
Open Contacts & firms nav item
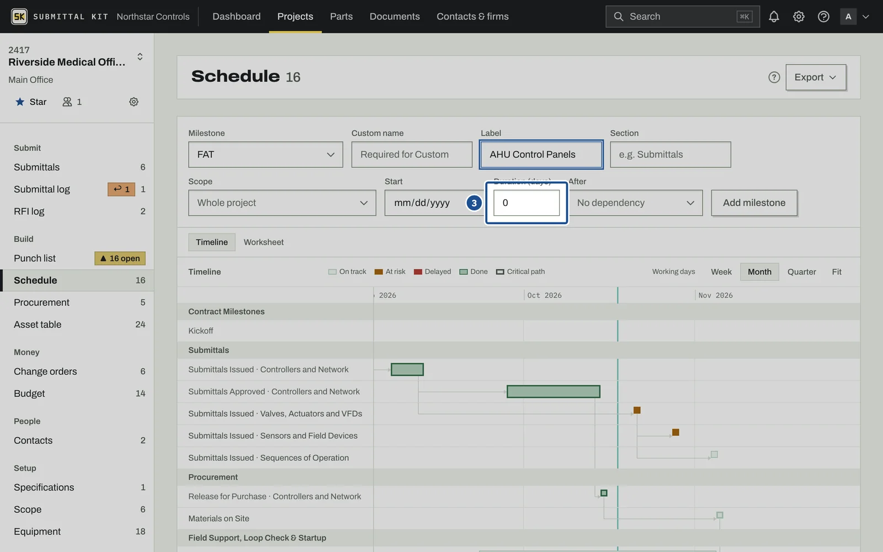coord(472,17)
